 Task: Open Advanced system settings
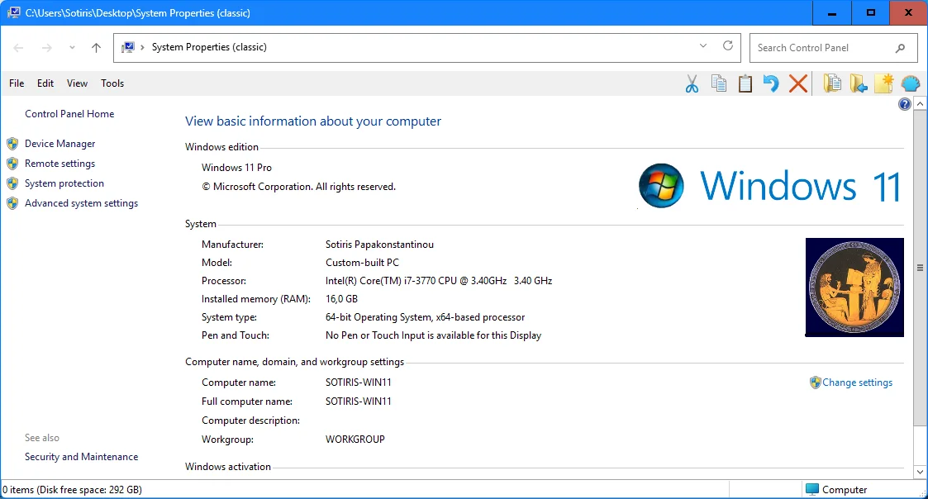(x=81, y=203)
